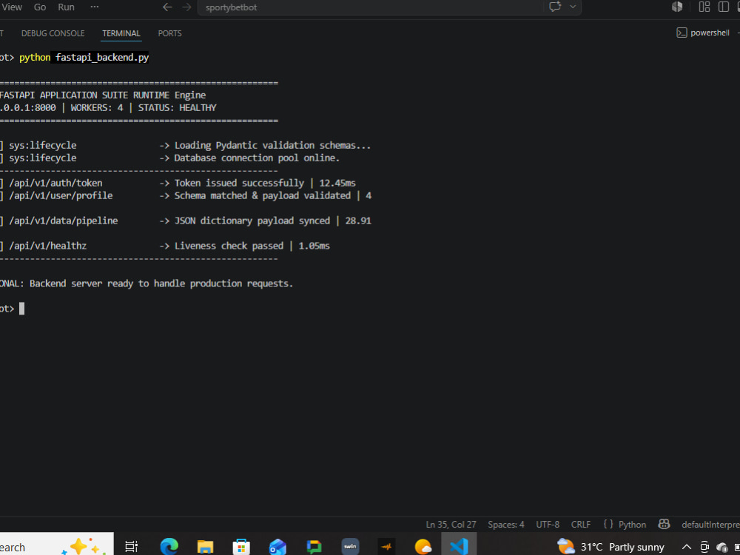Open the green chat app on taskbar

click(314, 547)
